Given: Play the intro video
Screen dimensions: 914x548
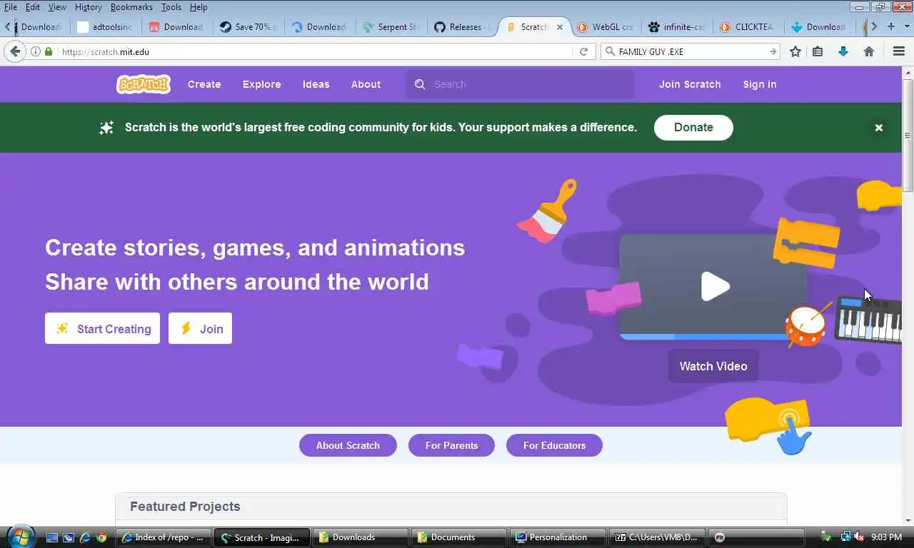Looking at the screenshot, I should coord(715,286).
